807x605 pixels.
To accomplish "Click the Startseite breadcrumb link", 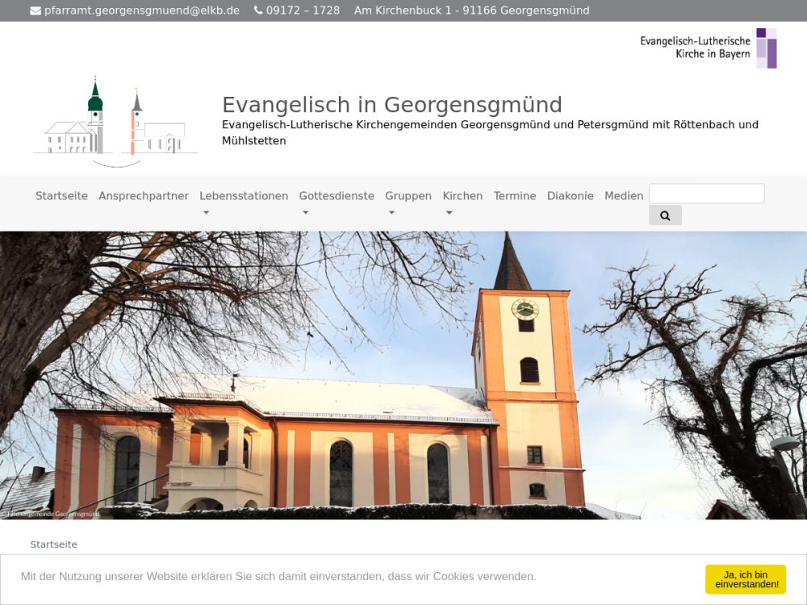I will 54,544.
